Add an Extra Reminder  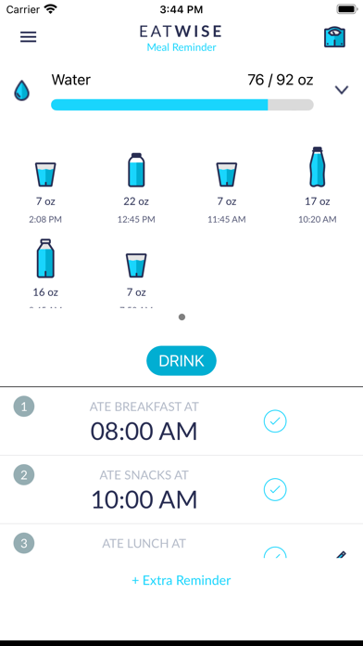181,580
